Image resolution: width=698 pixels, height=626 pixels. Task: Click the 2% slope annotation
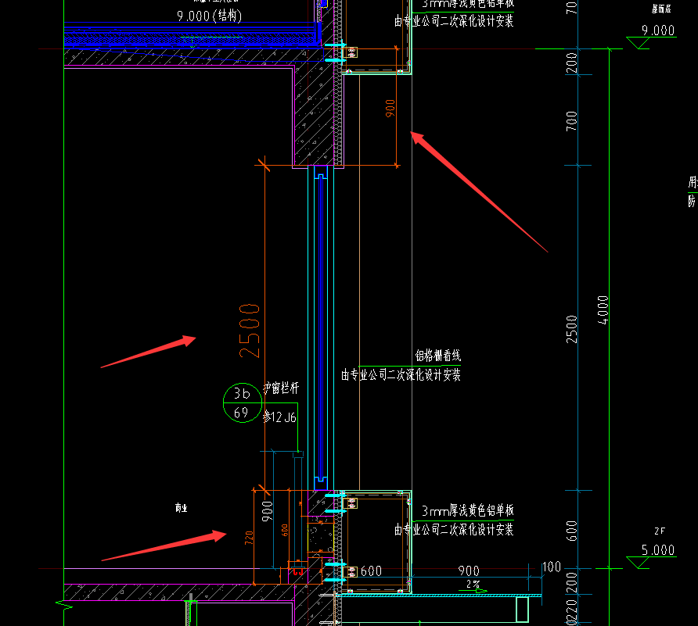coord(473,585)
